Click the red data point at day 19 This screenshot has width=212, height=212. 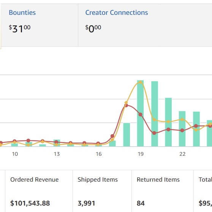141,114
